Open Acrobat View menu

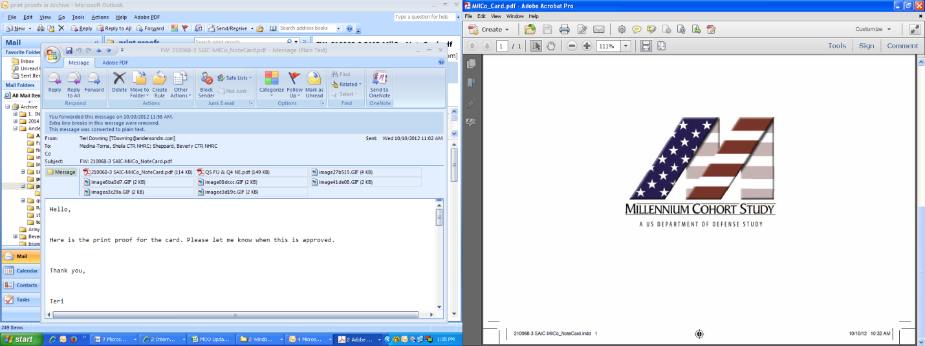point(496,16)
